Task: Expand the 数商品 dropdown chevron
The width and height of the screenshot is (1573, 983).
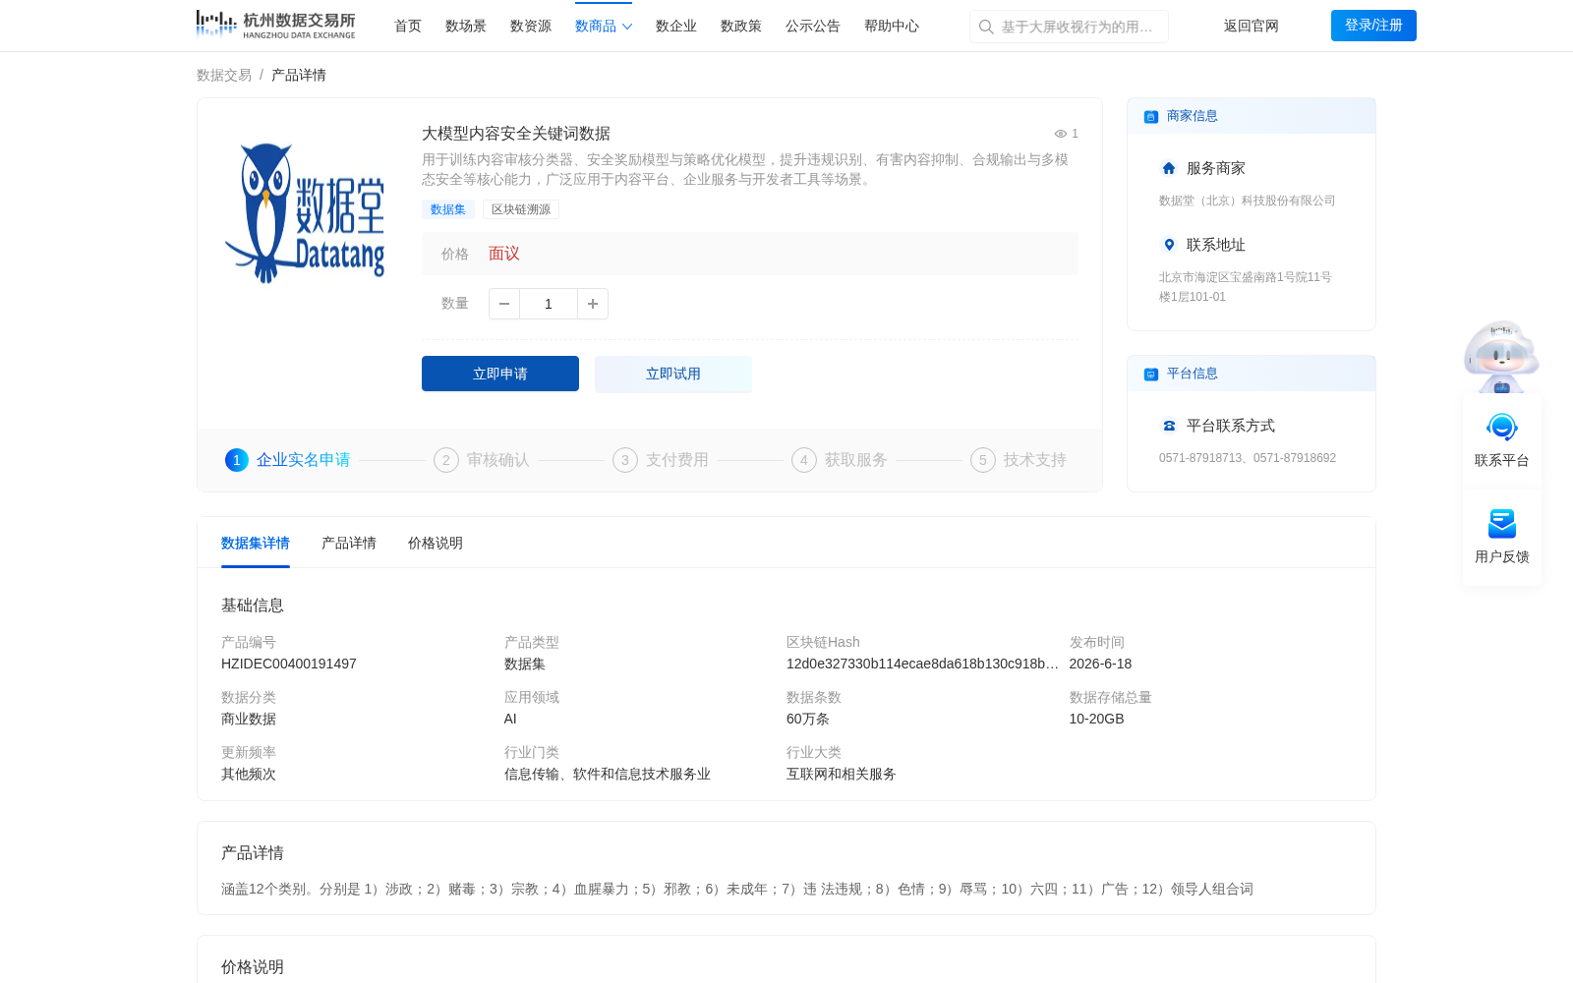Action: (627, 27)
